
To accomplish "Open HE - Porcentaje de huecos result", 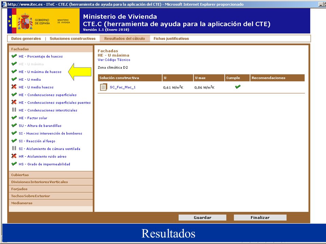I will [x=41, y=57].
